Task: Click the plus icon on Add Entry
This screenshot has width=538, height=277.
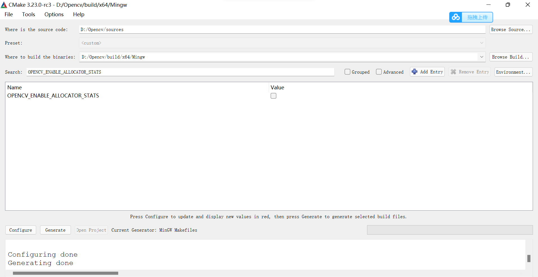Action: tap(415, 72)
